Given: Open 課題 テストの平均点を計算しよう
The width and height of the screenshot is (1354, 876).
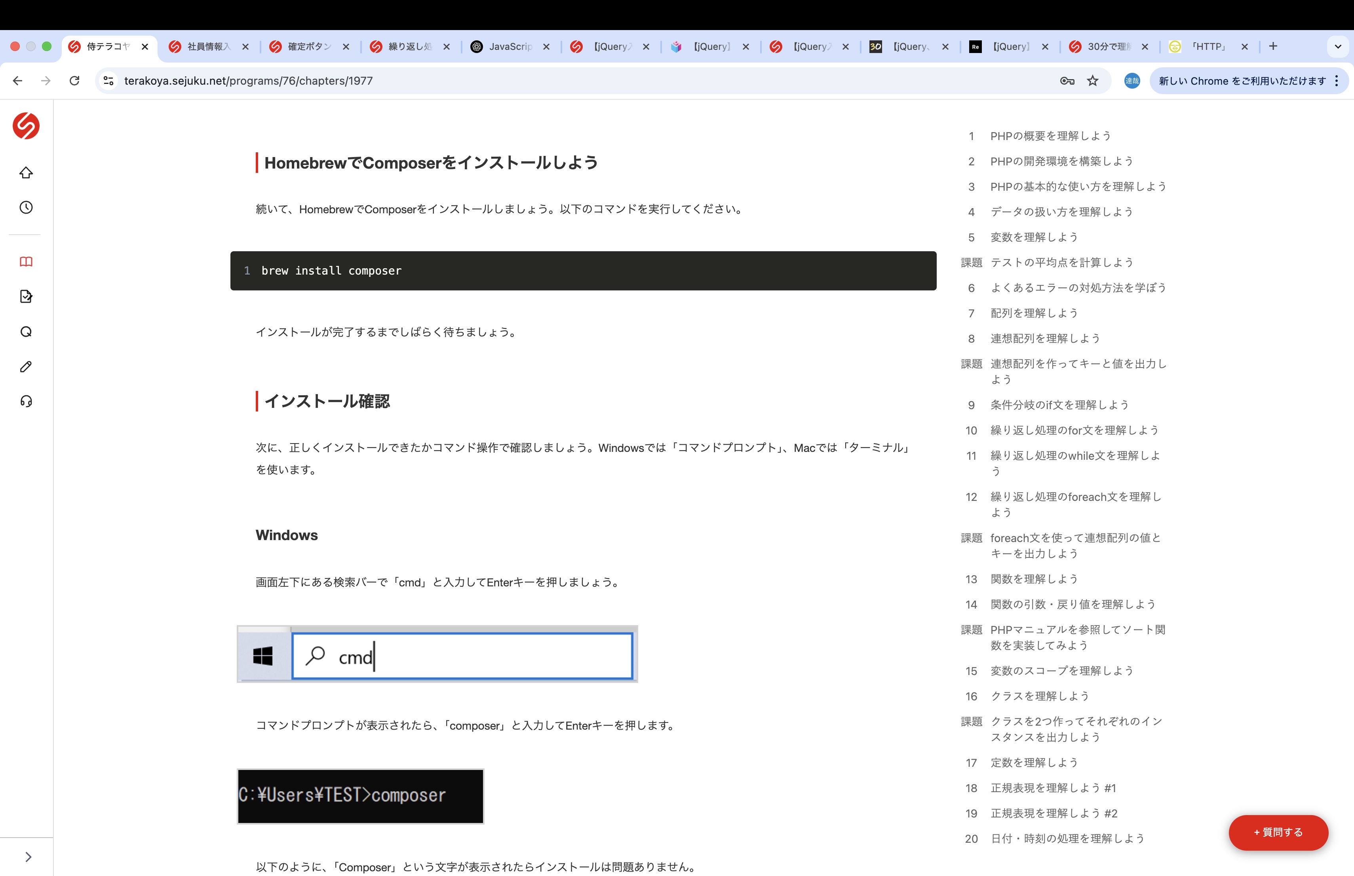Looking at the screenshot, I should point(1061,263).
